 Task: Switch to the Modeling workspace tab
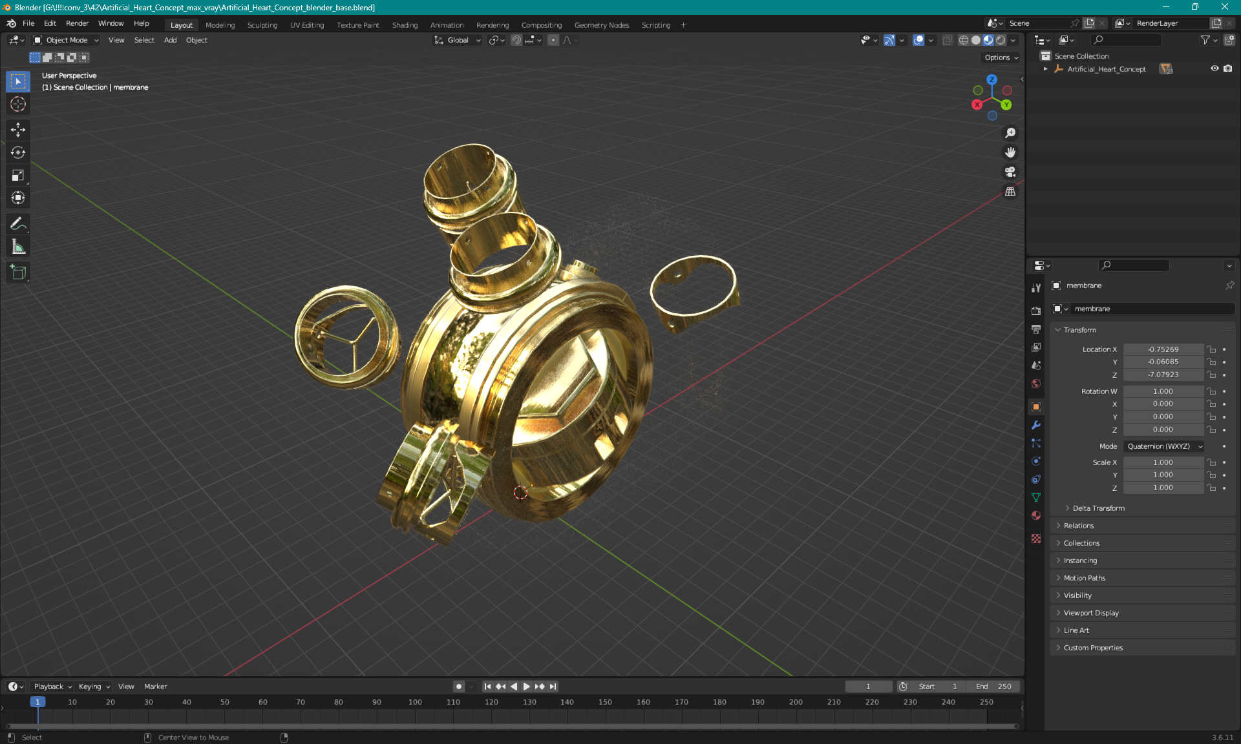pyautogui.click(x=220, y=25)
